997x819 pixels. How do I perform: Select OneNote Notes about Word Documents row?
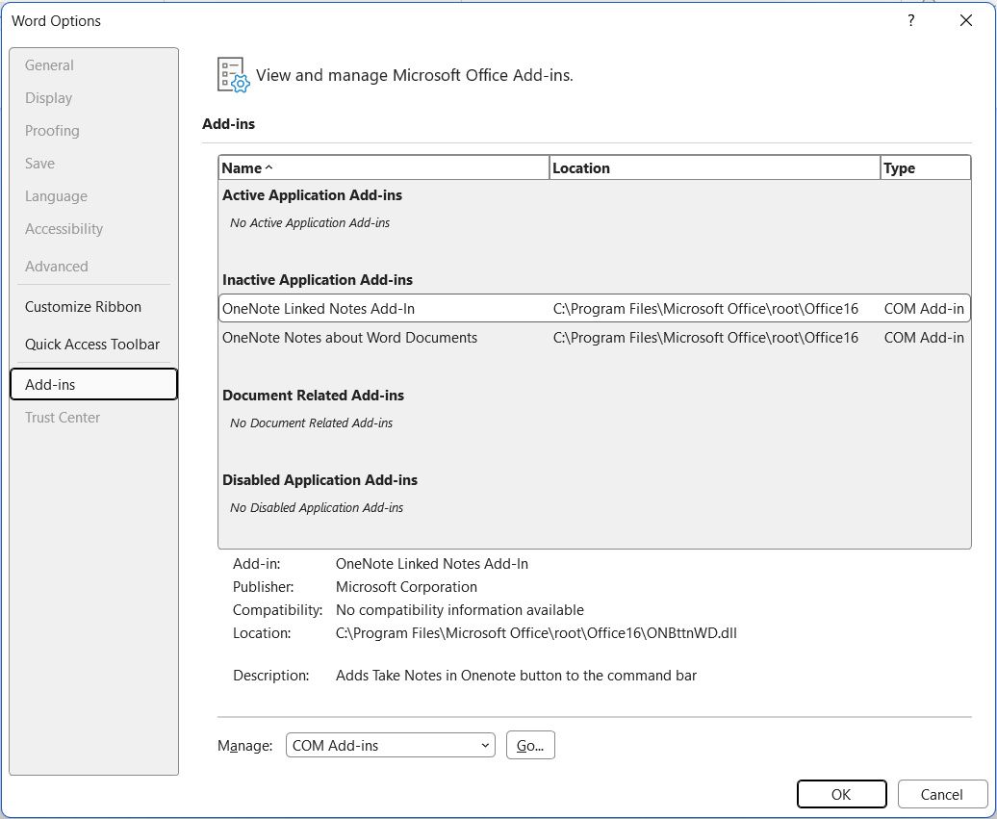click(x=595, y=338)
